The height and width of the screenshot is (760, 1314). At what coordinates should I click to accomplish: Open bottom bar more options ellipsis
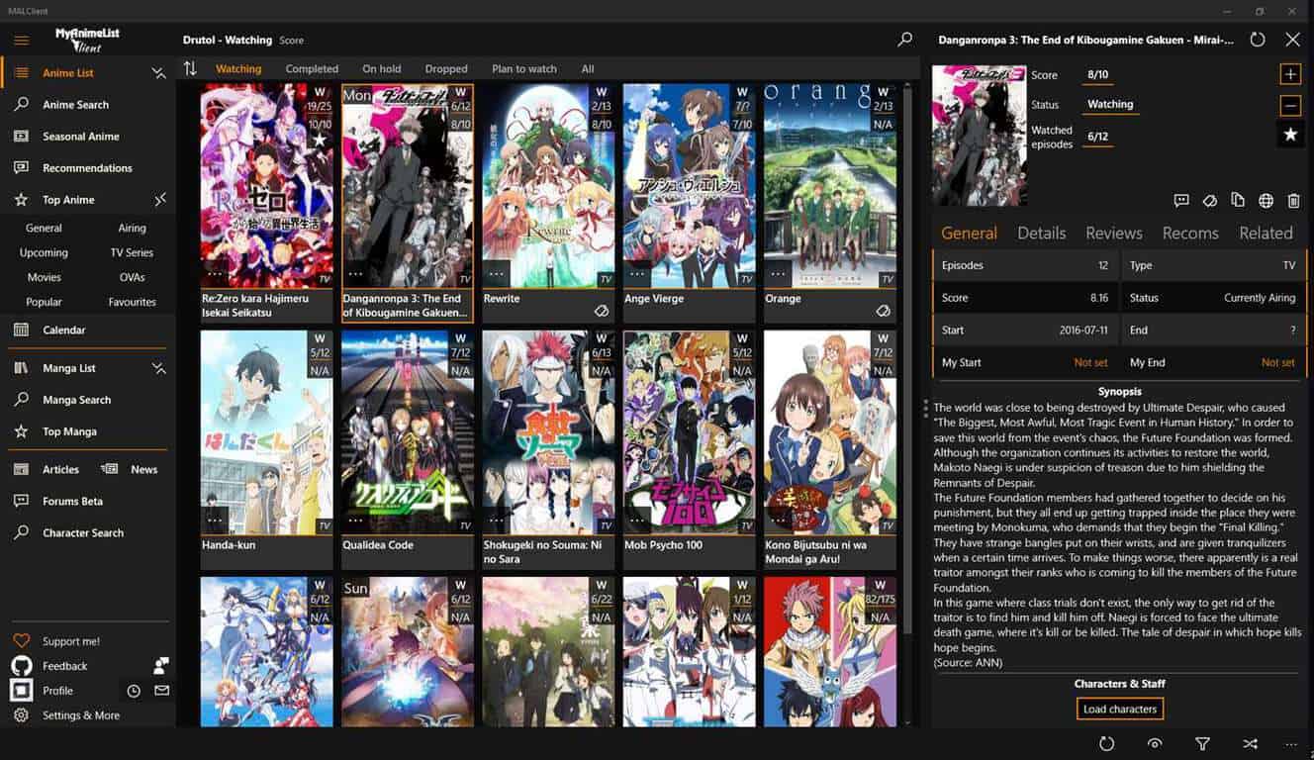point(1291,743)
